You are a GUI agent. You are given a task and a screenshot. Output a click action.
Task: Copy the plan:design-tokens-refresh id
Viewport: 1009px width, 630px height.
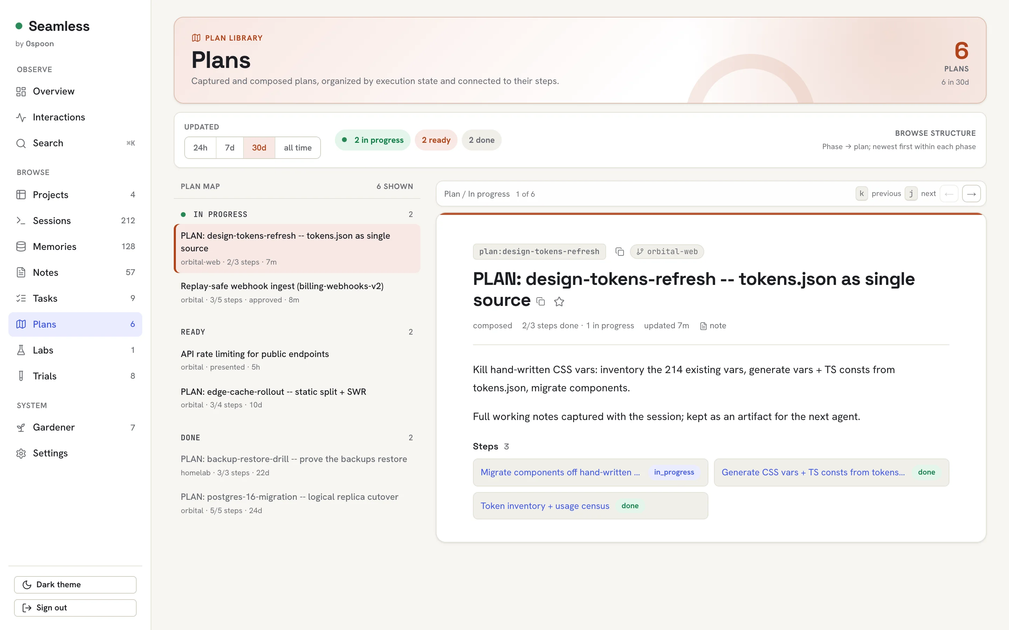pos(619,252)
